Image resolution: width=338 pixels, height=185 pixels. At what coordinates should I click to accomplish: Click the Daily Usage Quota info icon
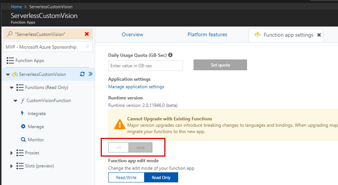click(x=170, y=55)
